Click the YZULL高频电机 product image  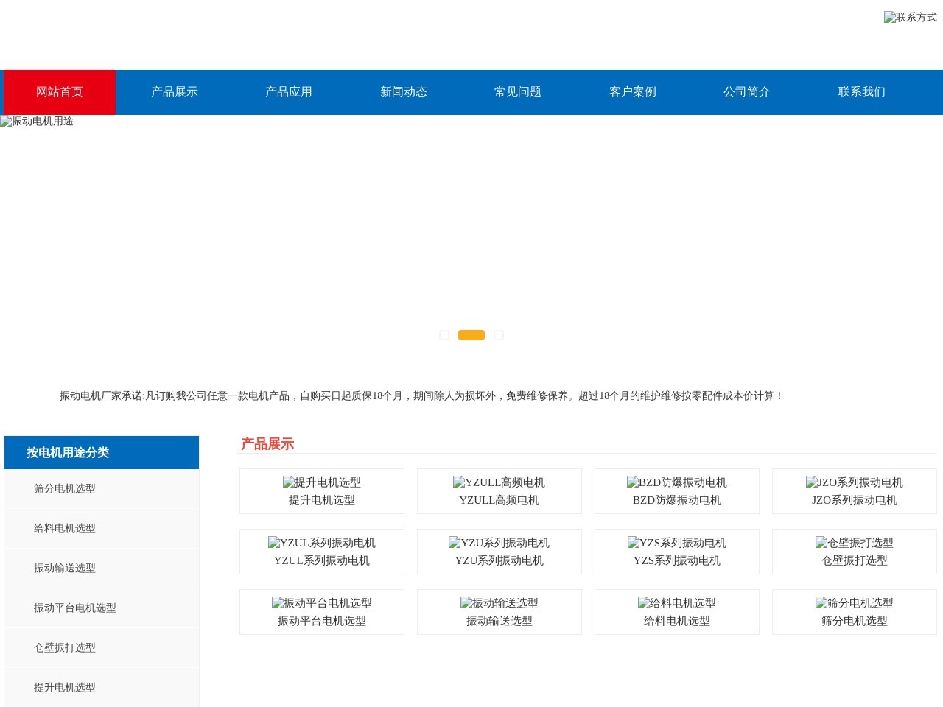pyautogui.click(x=499, y=482)
